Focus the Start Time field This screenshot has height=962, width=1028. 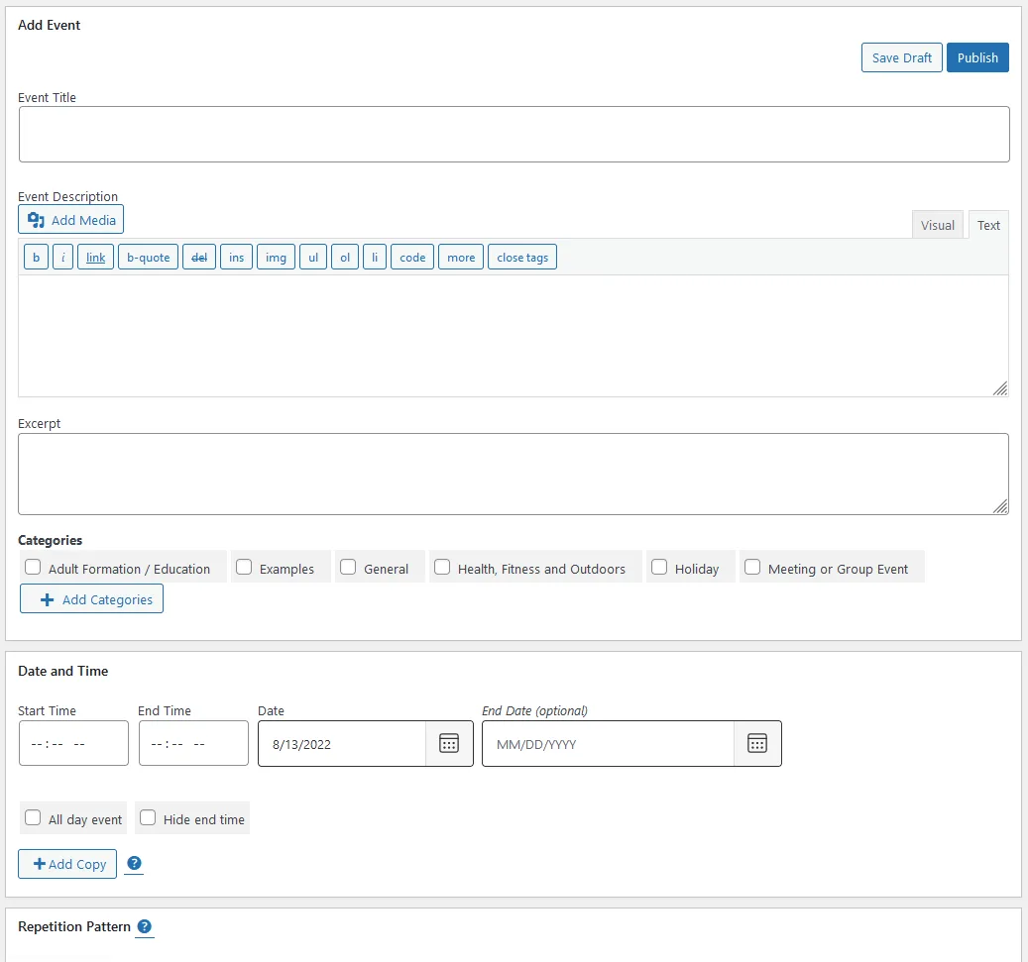pos(73,743)
